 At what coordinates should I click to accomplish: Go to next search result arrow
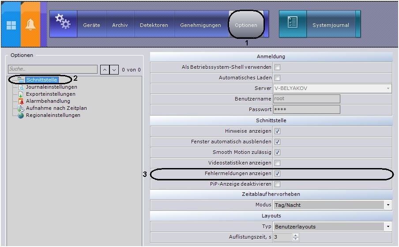pyautogui.click(x=114, y=69)
